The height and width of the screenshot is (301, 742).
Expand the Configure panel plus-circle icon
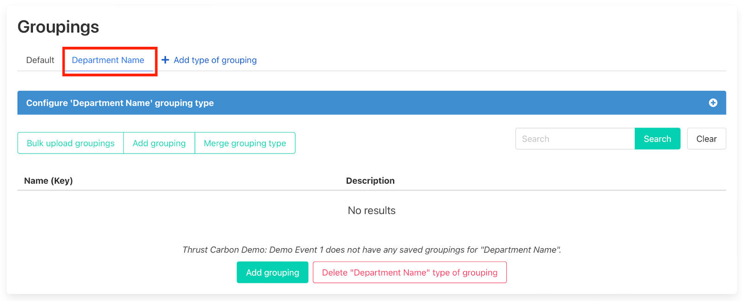(713, 103)
